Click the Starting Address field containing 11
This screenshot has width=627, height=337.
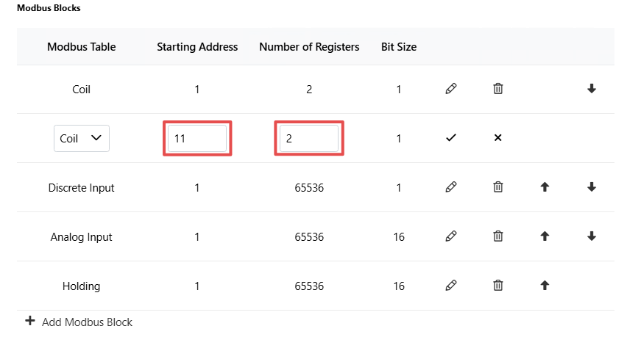pos(197,138)
